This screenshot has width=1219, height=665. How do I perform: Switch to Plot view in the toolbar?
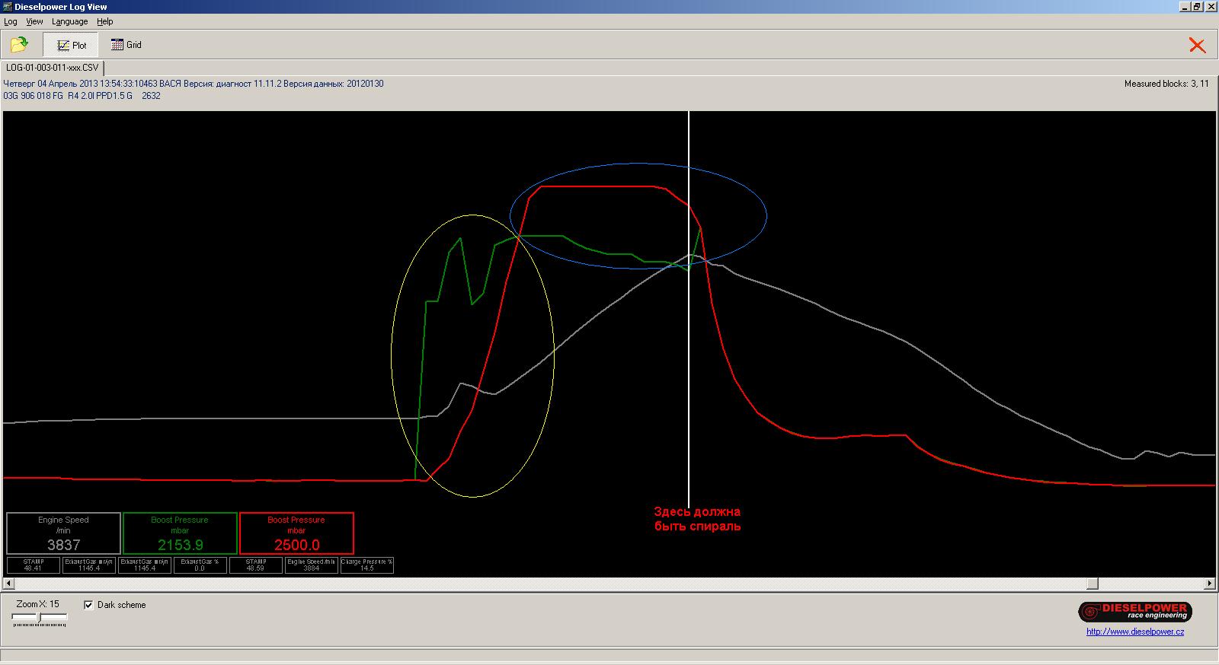(x=72, y=45)
